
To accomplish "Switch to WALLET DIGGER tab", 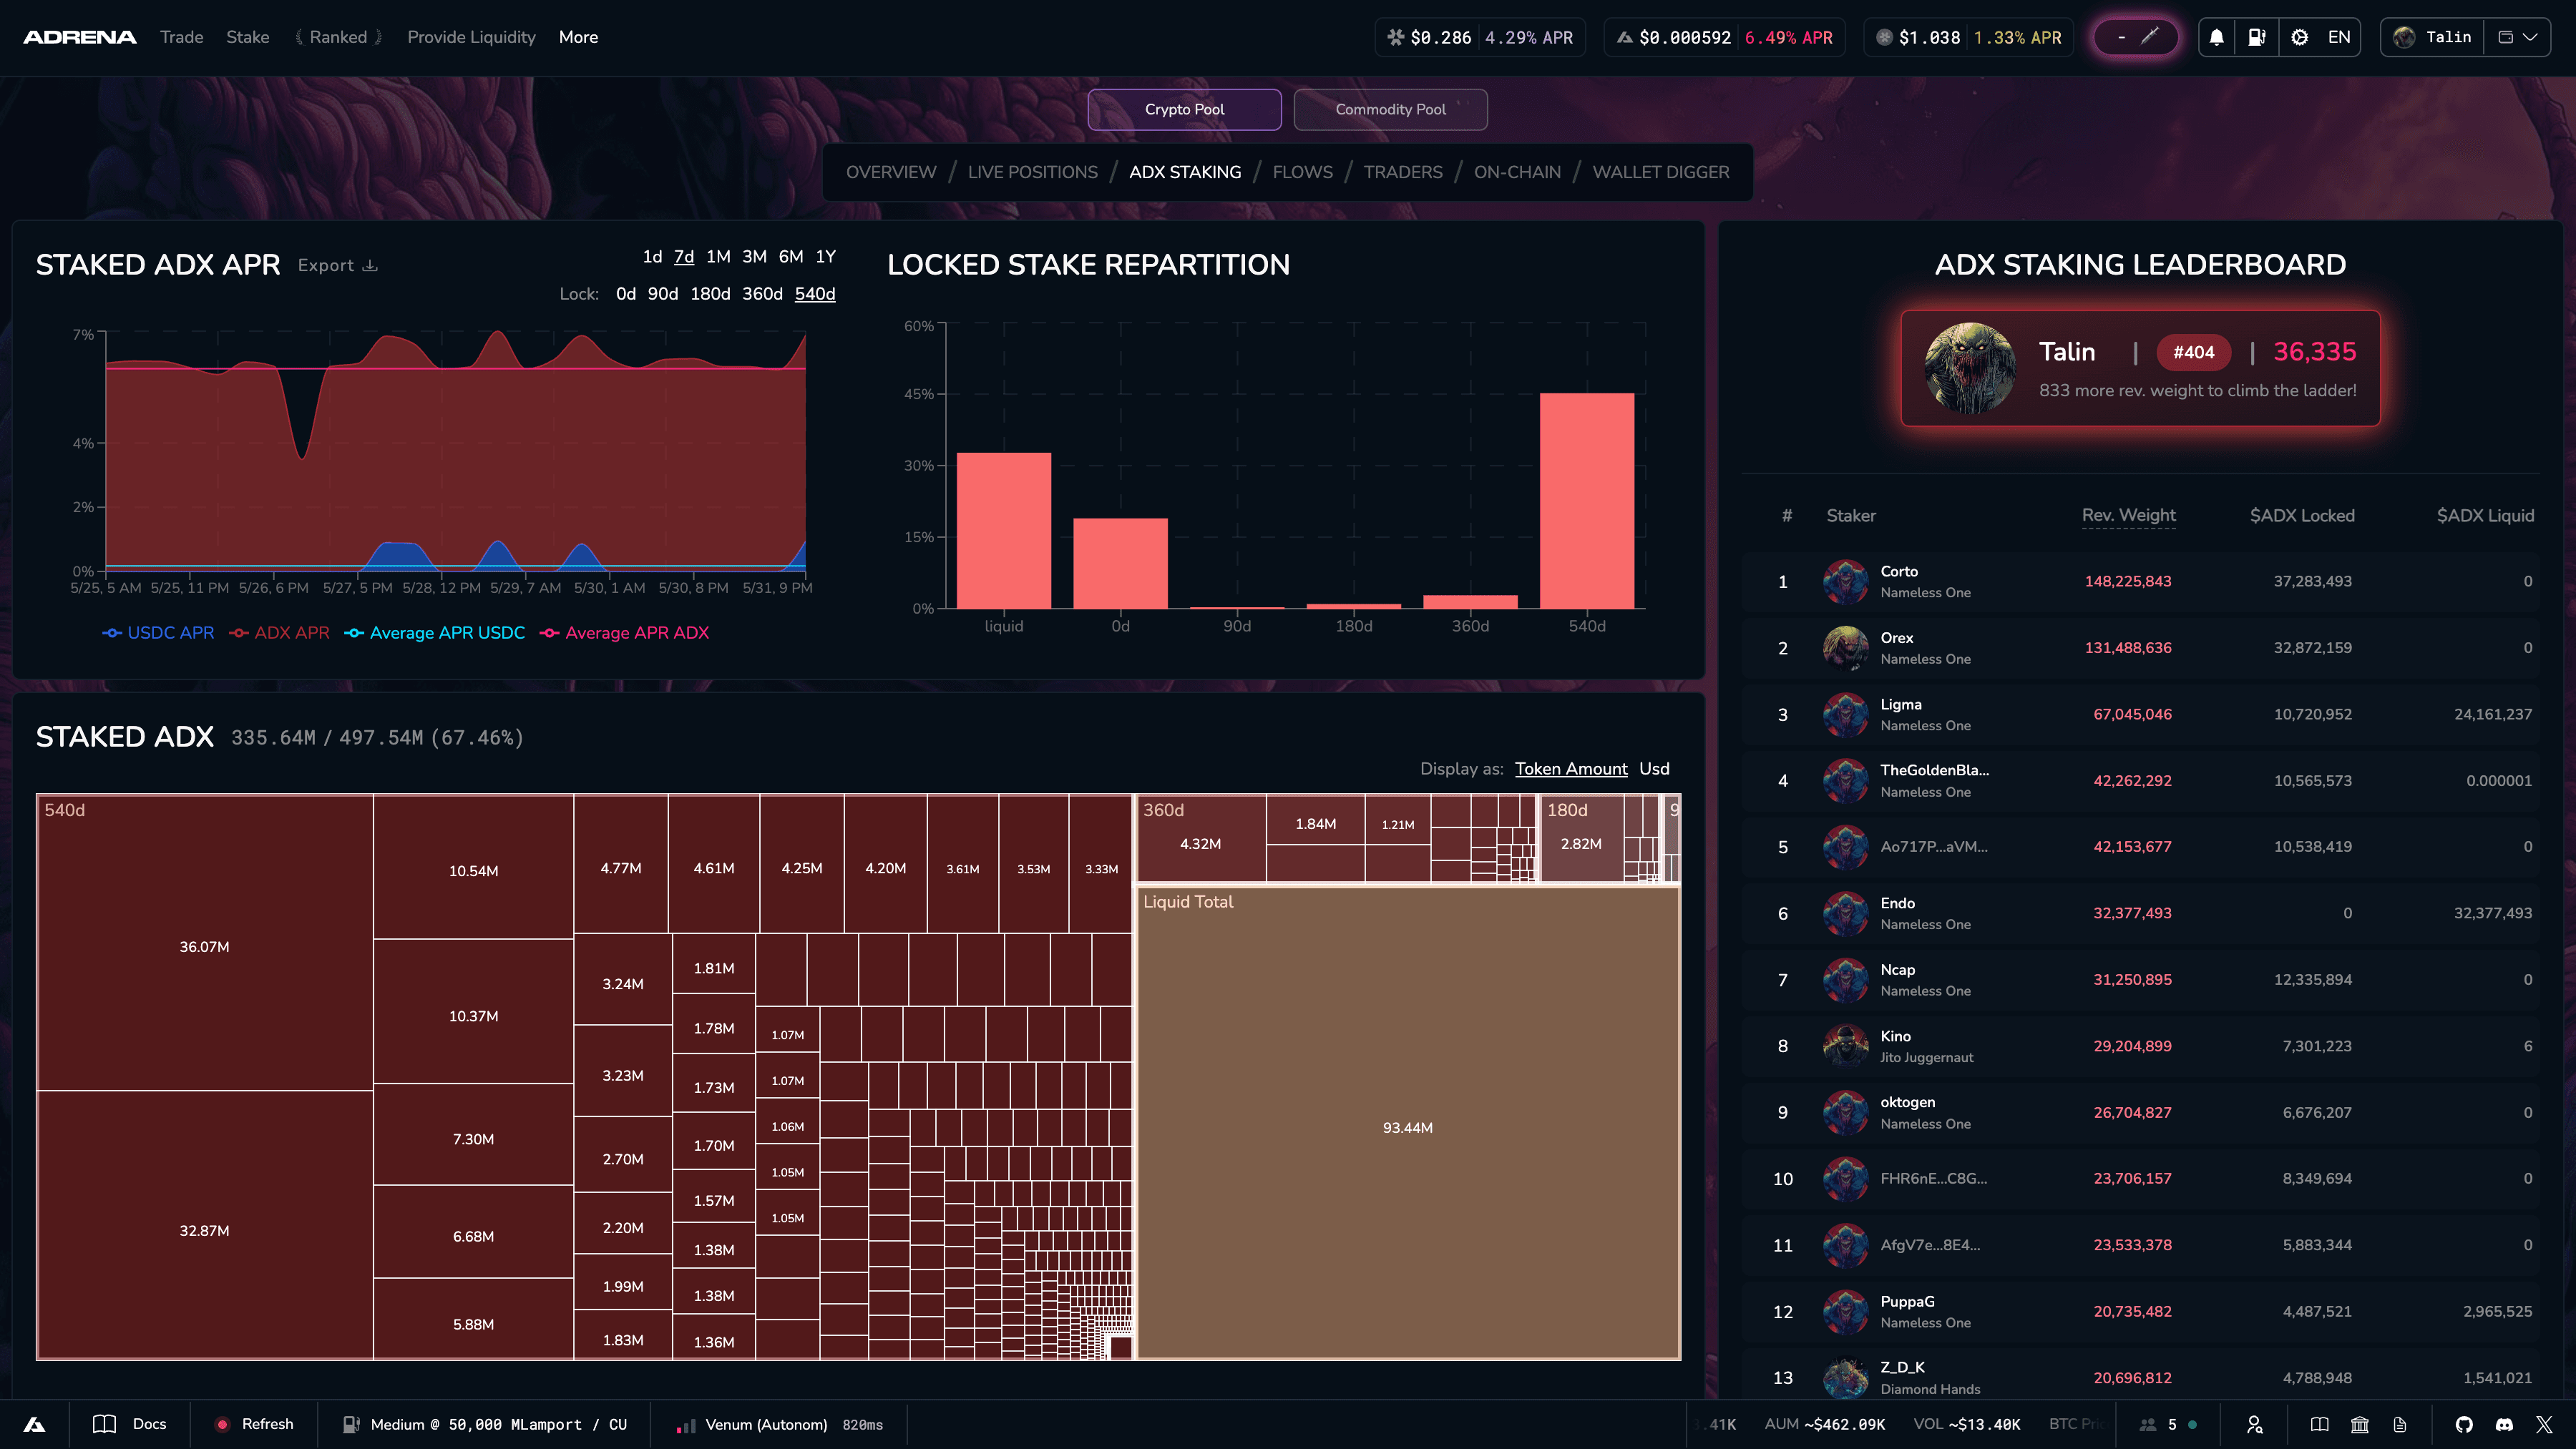I will click(x=1660, y=172).
